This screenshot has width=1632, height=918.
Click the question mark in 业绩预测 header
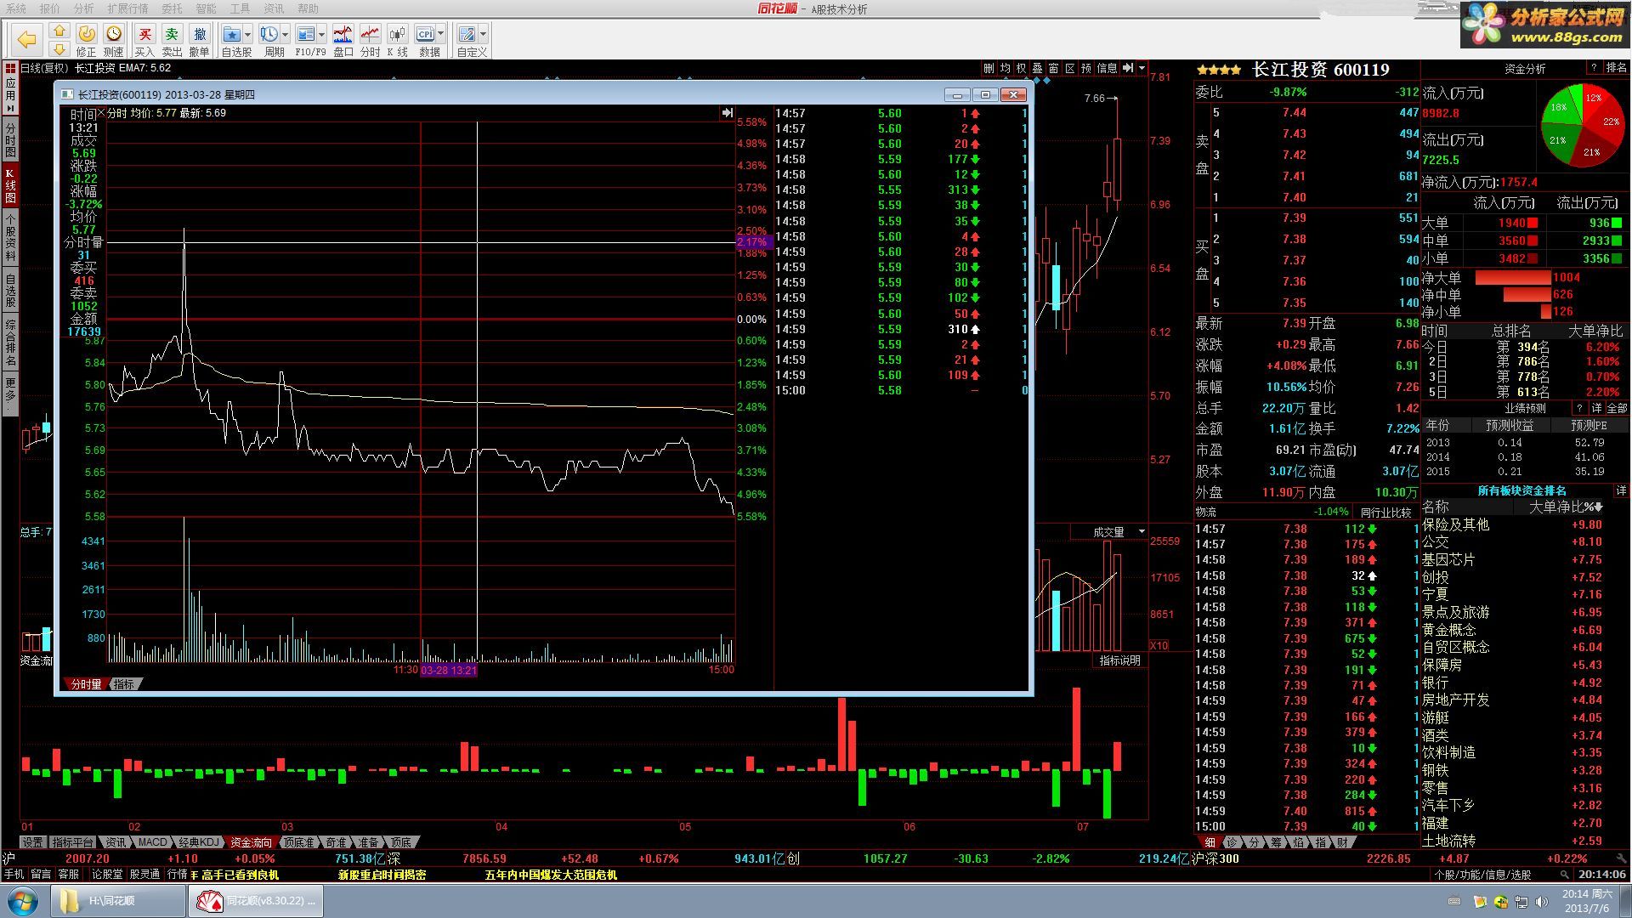click(x=1579, y=408)
